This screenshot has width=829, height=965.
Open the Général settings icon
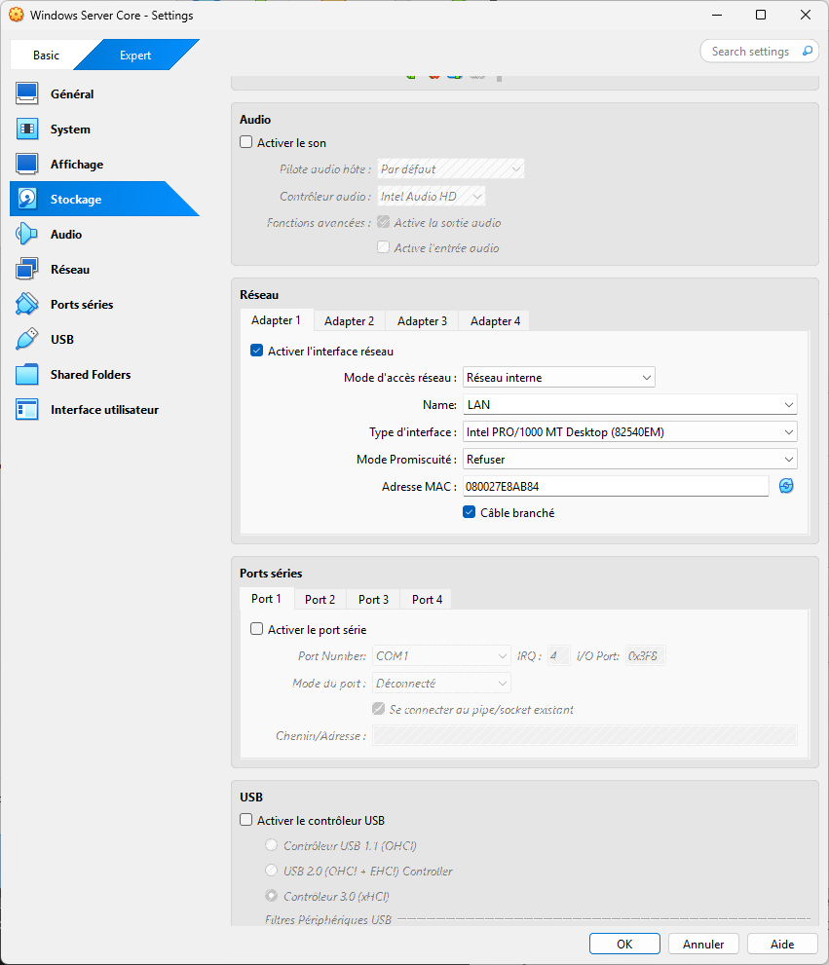click(x=27, y=93)
